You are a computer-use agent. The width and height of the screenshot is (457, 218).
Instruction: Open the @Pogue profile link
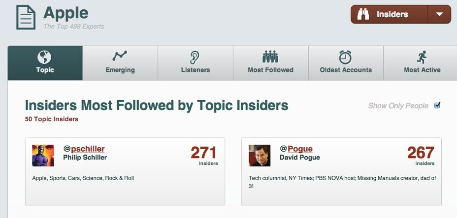tap(296, 149)
